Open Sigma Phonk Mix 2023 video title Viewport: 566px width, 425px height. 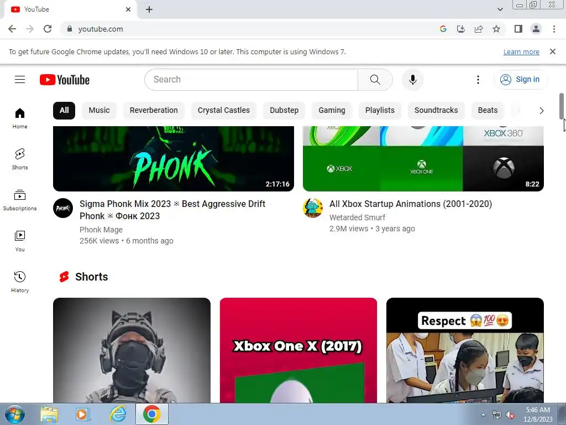click(x=172, y=210)
